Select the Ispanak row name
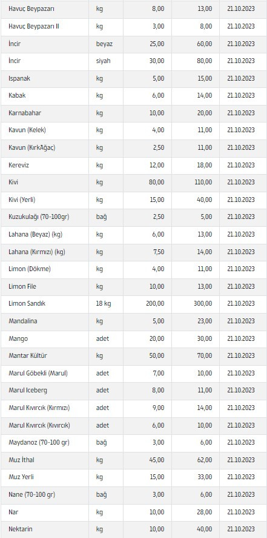267x538 pixels. pyautogui.click(x=19, y=79)
